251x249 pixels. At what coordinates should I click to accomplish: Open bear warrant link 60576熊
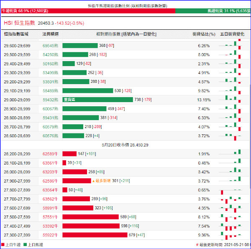(51, 136)
